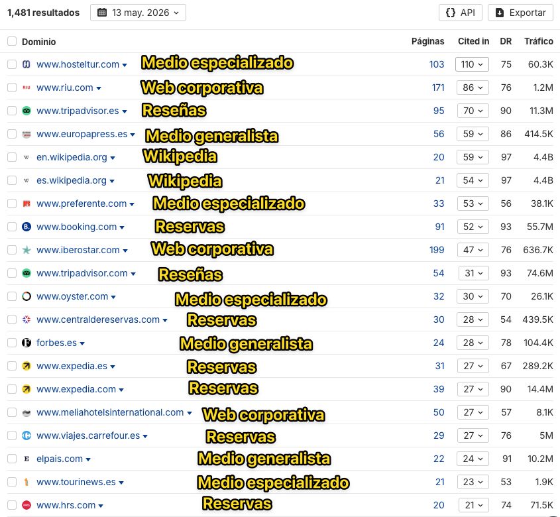Click the expedia.com yellow arrow favicon
The width and height of the screenshot is (560, 517).
click(x=27, y=389)
